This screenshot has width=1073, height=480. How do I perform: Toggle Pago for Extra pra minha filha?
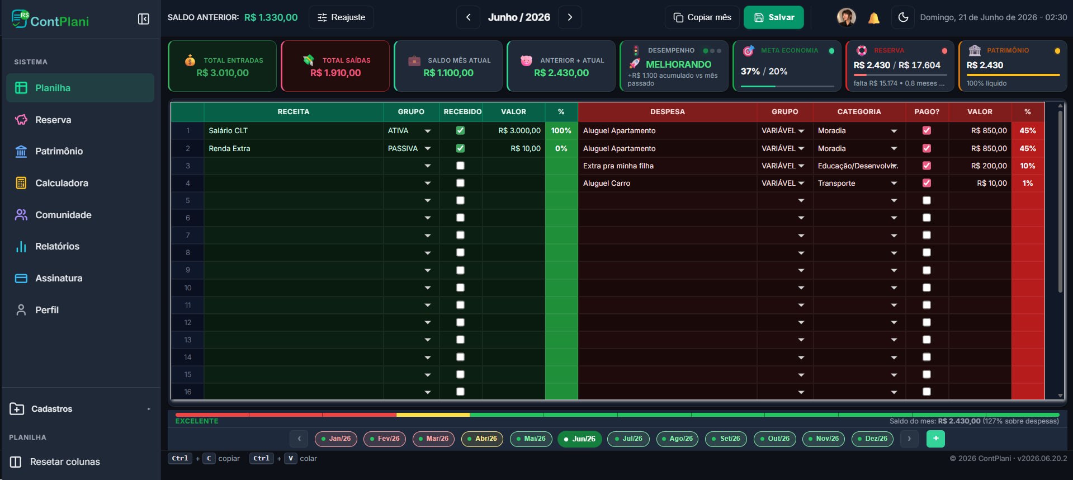pyautogui.click(x=927, y=166)
